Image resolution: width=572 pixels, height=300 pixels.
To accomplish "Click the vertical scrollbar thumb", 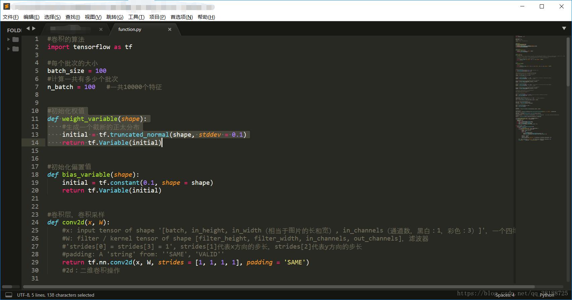I will pyautogui.click(x=568, y=61).
